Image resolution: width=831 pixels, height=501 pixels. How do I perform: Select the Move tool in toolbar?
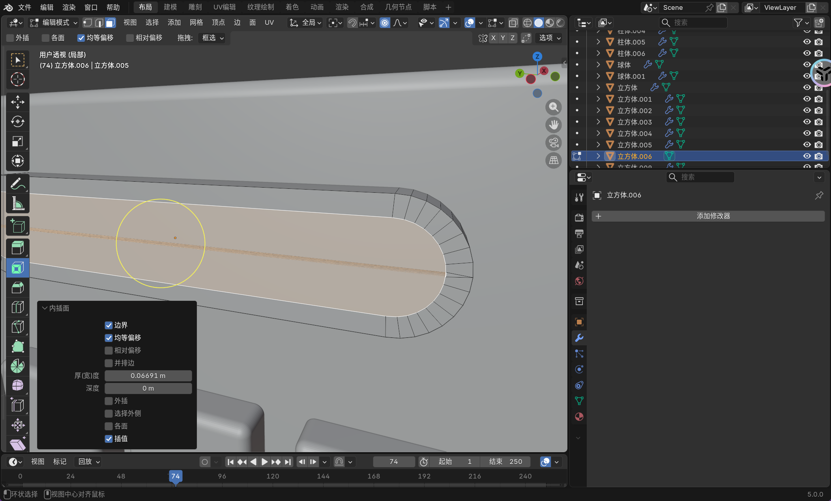(x=17, y=102)
